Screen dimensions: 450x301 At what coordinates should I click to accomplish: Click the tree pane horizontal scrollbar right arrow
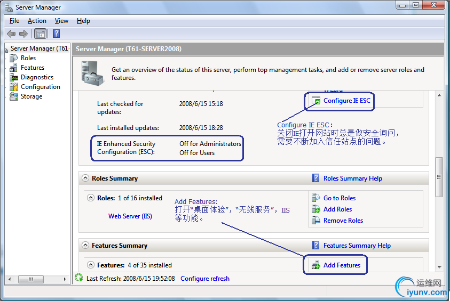[x=65, y=279]
